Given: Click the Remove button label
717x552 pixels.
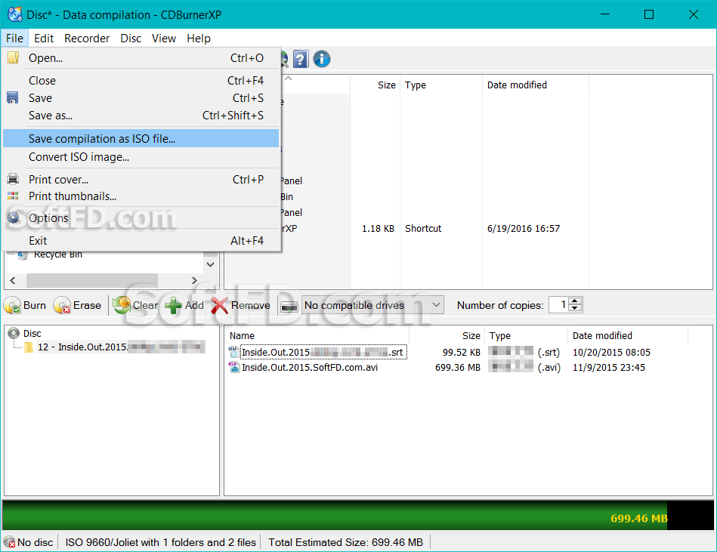Looking at the screenshot, I should 251,305.
